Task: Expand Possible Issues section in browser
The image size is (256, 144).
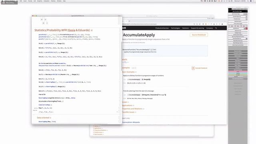Action: pyautogui.click(x=129, y=112)
